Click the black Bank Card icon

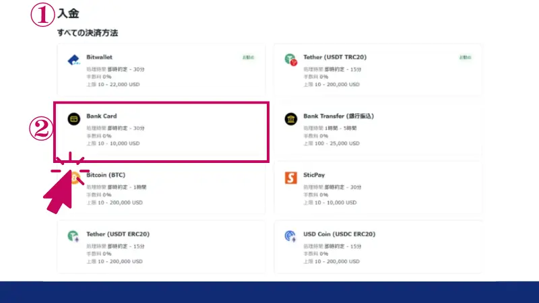[x=73, y=119]
